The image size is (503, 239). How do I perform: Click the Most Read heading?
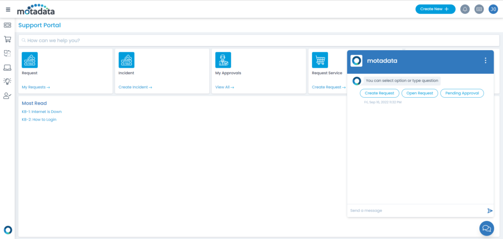[x=34, y=103]
